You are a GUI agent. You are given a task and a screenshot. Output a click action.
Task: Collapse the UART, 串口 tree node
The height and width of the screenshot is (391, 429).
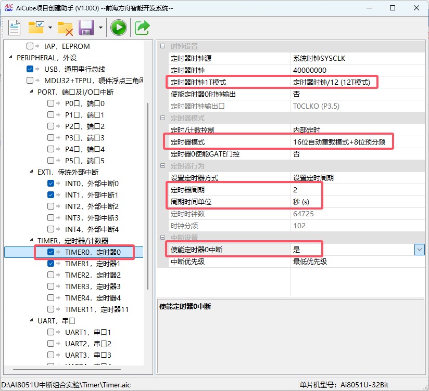[x=31, y=320]
